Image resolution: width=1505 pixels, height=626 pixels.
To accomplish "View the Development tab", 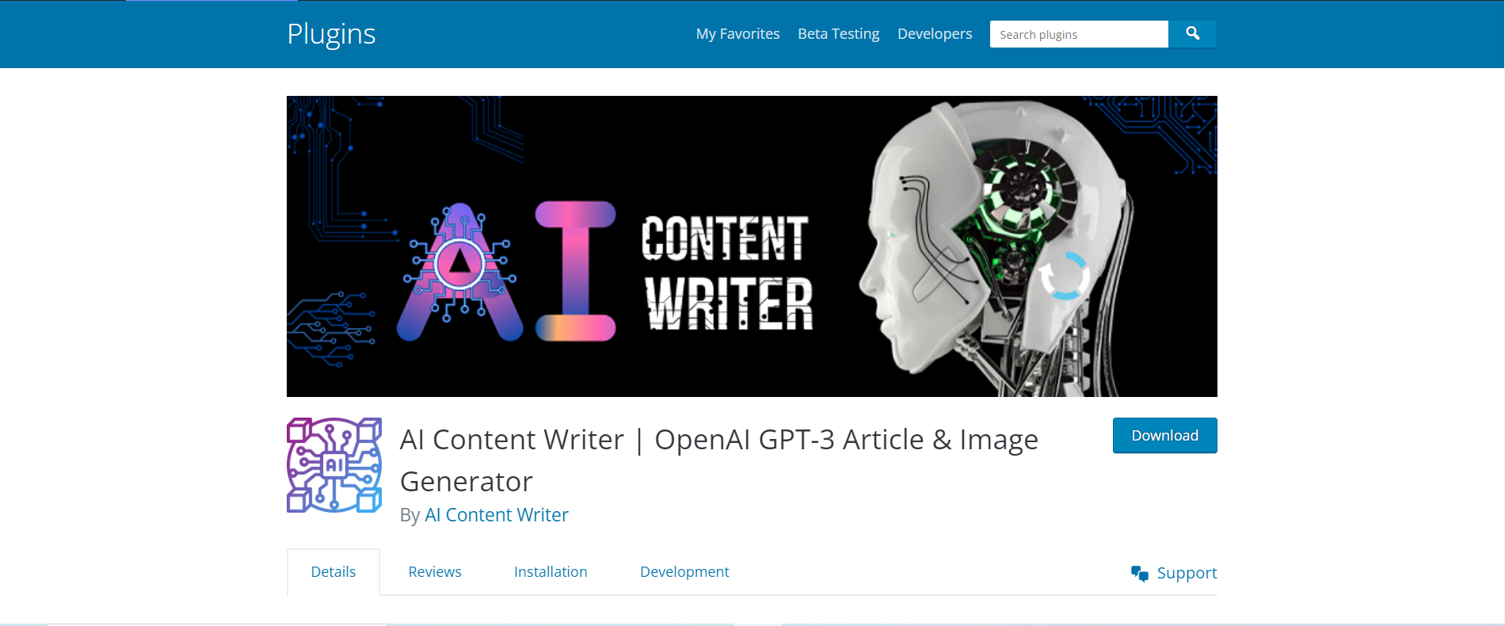I will coord(684,572).
